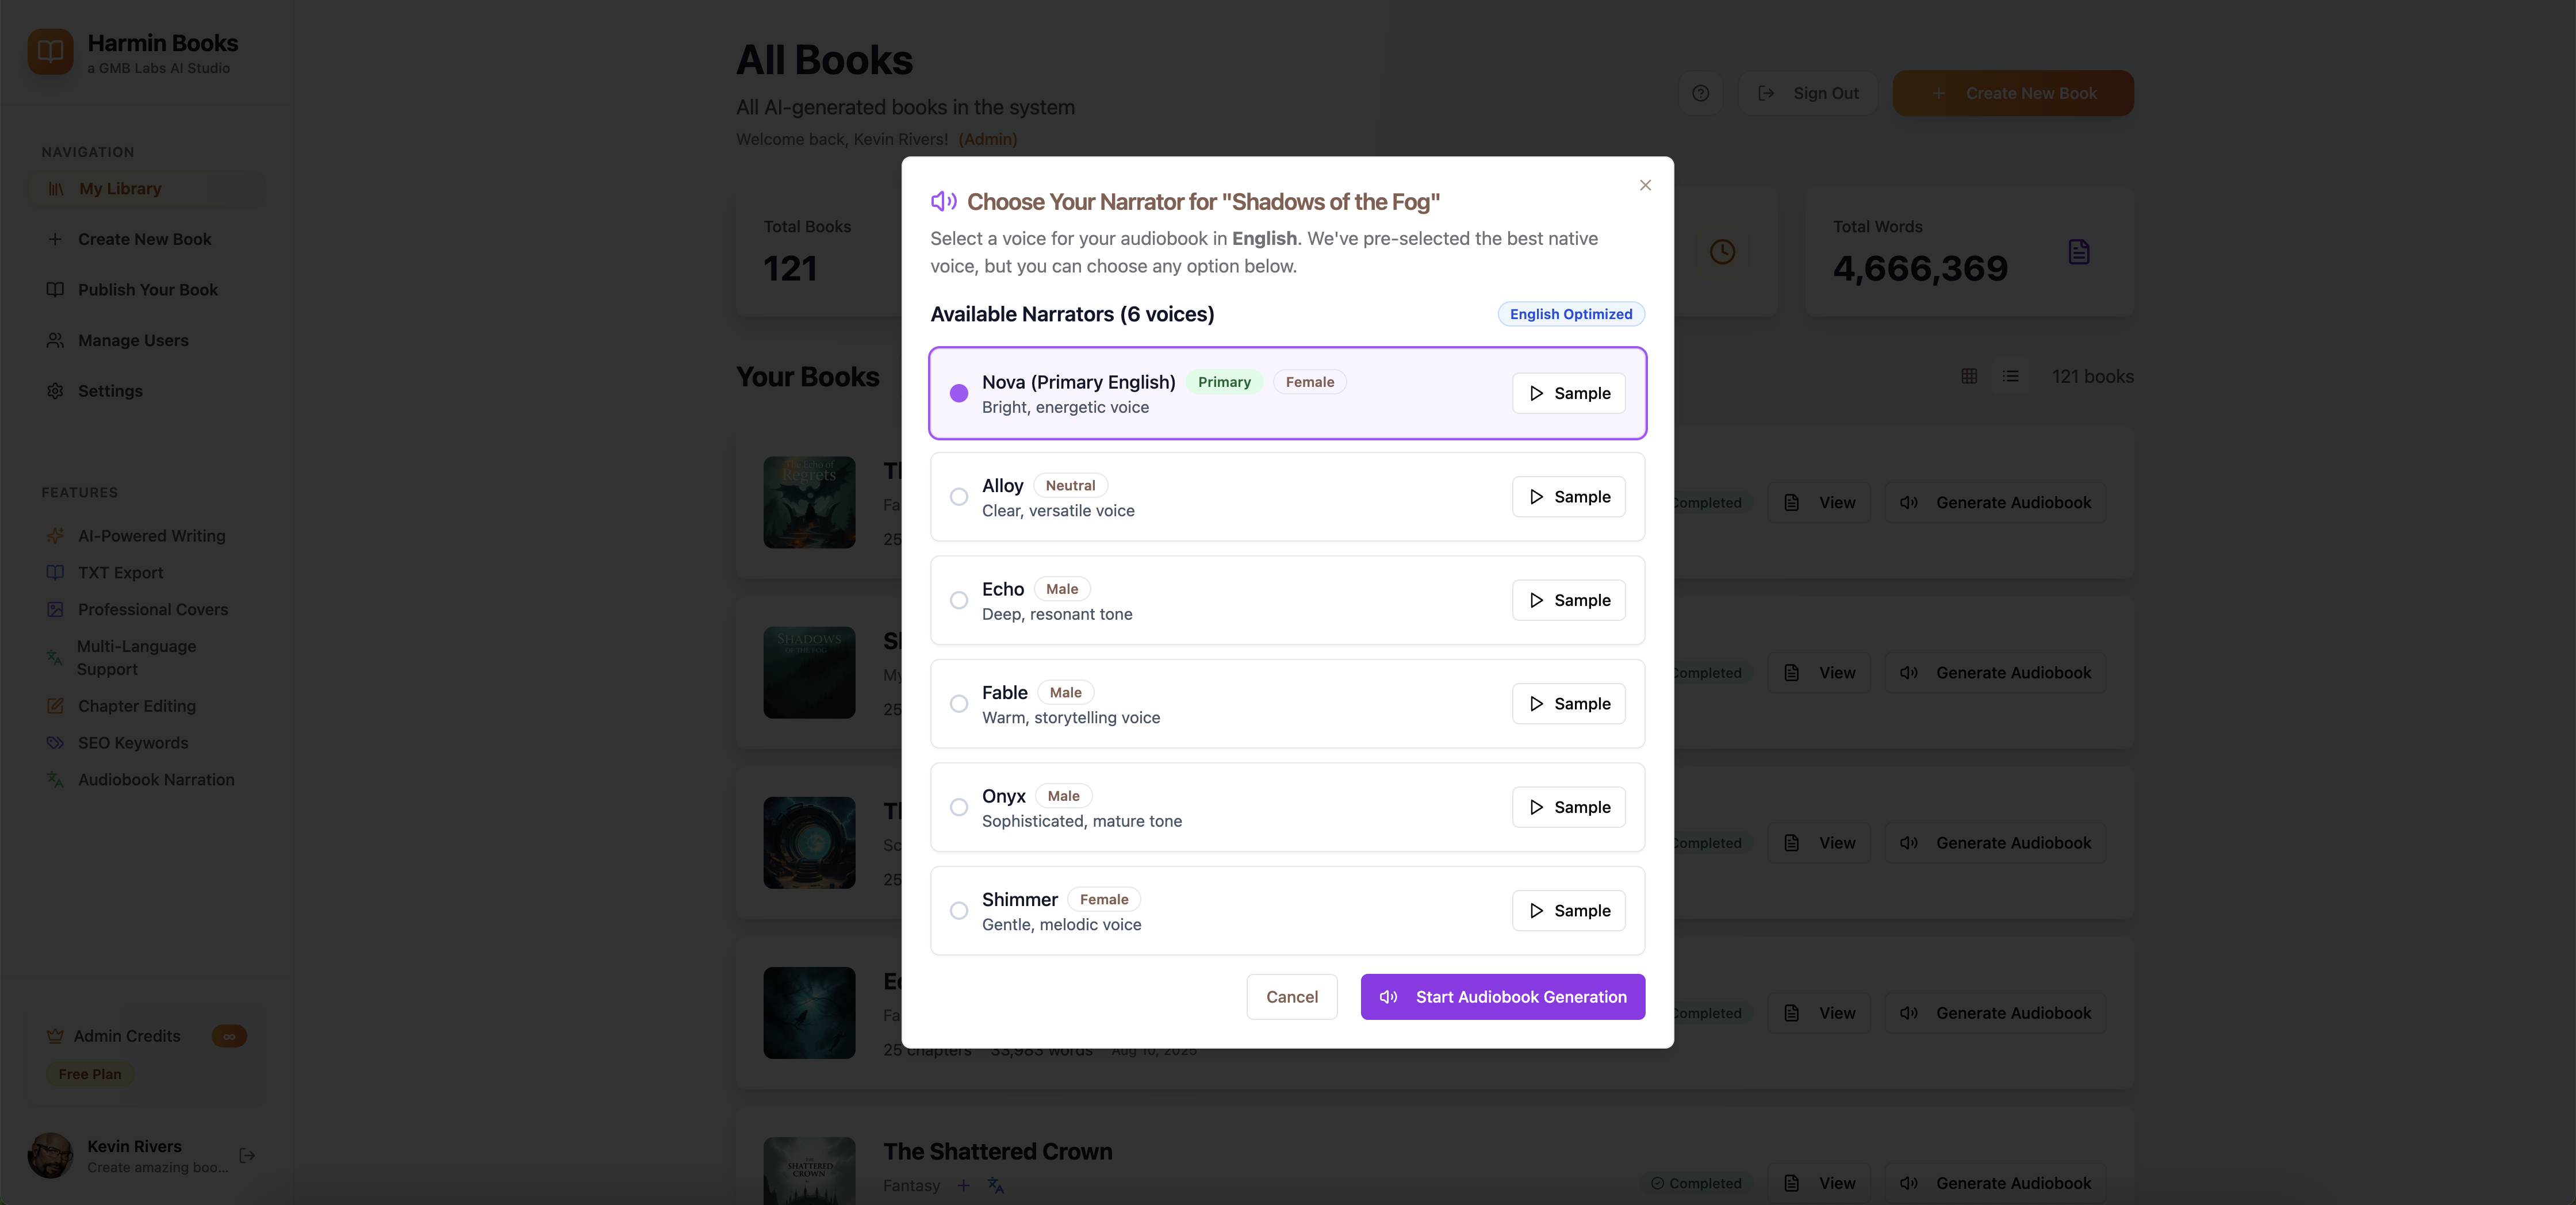Image resolution: width=2576 pixels, height=1205 pixels.
Task: Click the Admin Credits crown icon
Action: point(55,1036)
